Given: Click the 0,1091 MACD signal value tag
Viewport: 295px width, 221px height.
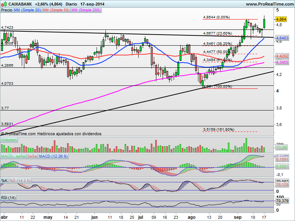Looking at the screenshot, I should (282, 159).
